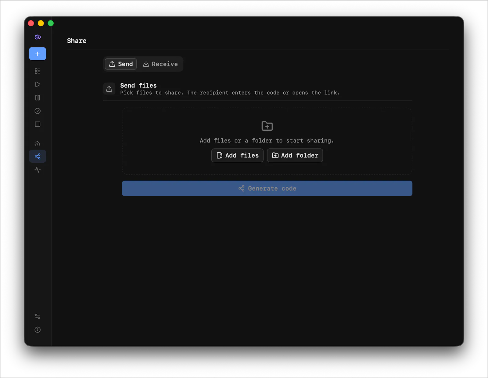This screenshot has width=488, height=378.
Task: Open the app logo icon at sidebar top
Action: pos(38,37)
